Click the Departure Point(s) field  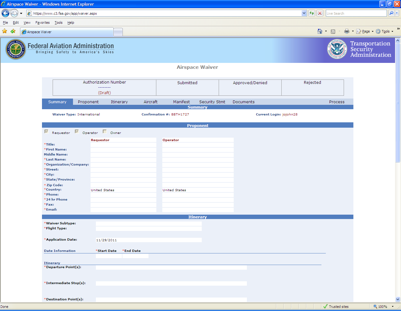[x=171, y=268]
